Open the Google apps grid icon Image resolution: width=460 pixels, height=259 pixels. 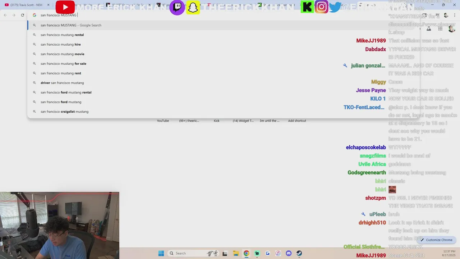[440, 28]
